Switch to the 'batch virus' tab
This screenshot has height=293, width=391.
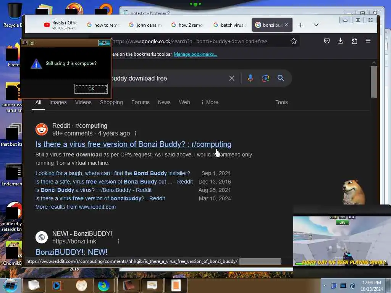[230, 25]
